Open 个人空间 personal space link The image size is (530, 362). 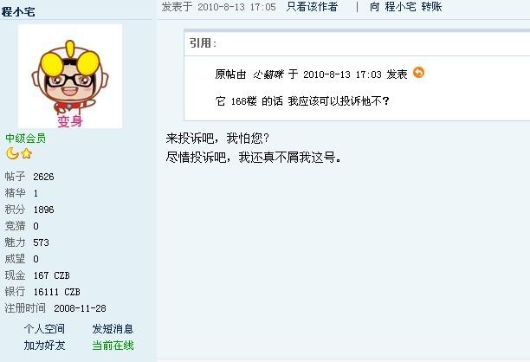point(44,328)
